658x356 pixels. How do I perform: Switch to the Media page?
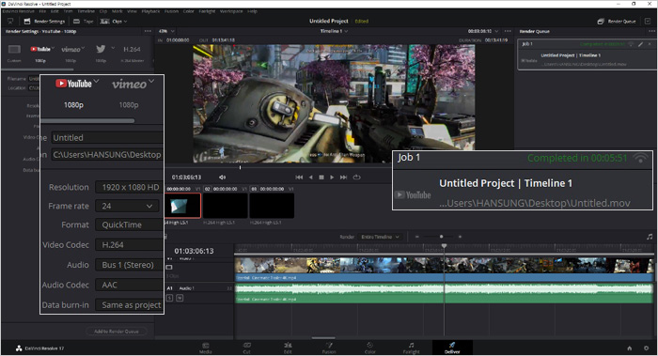(206, 348)
